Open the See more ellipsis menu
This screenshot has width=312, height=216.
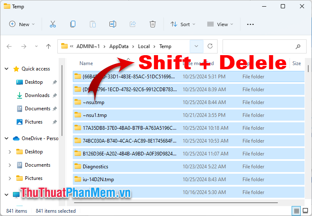[x=250, y=24]
